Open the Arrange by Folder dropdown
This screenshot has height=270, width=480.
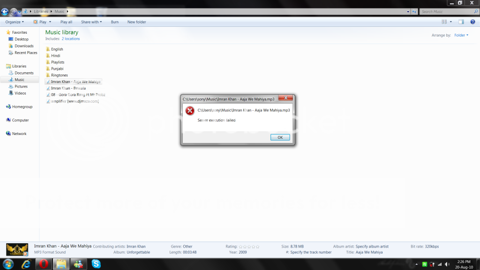(461, 35)
